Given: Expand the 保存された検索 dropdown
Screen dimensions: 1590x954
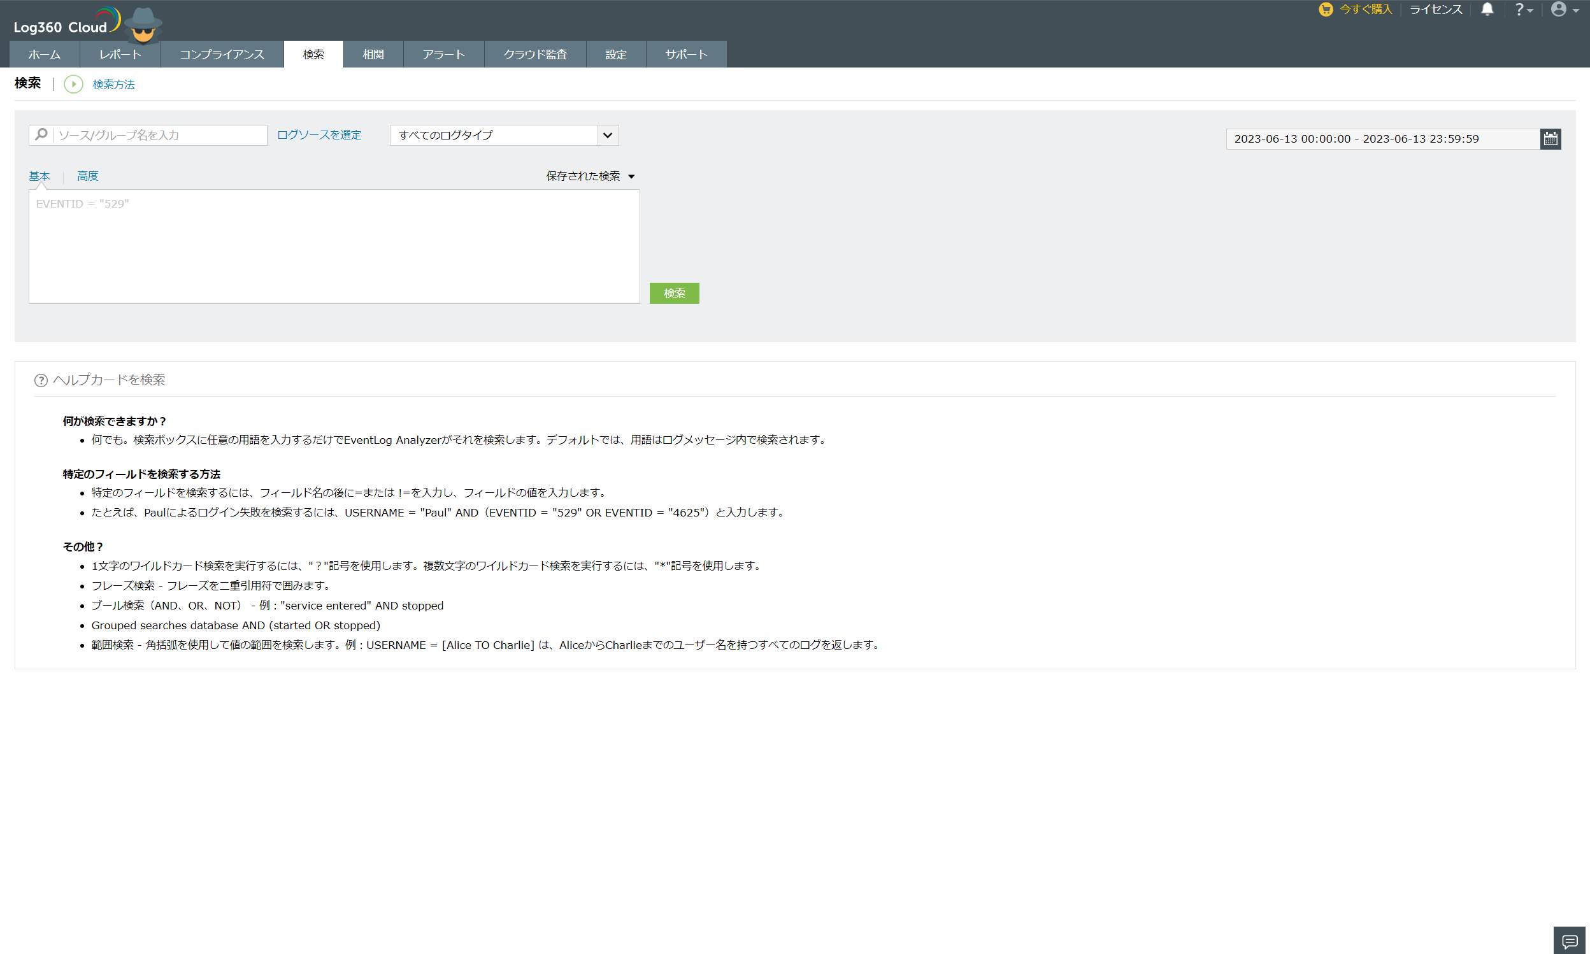Looking at the screenshot, I should (590, 176).
